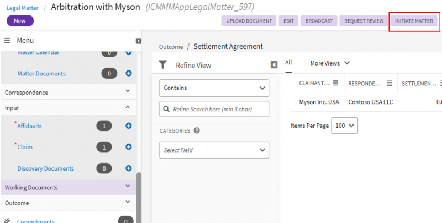This screenshot has height=223, width=442.
Task: Click the Outcome breadcrumb link
Action: pyautogui.click(x=171, y=47)
